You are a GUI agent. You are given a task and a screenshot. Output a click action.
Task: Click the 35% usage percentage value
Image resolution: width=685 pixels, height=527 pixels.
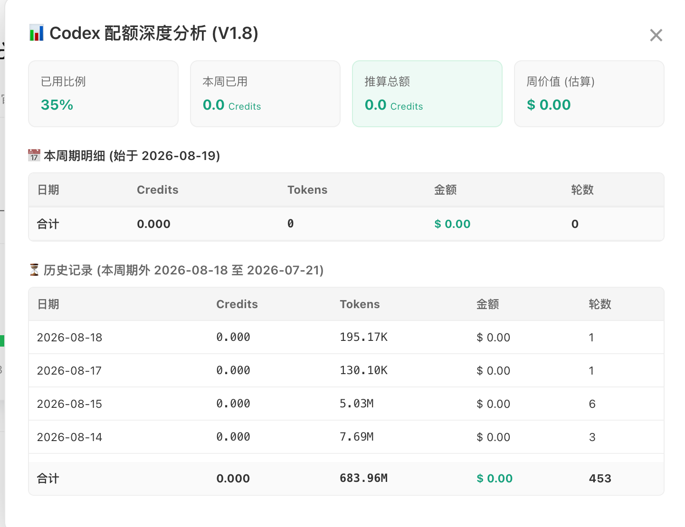(57, 105)
